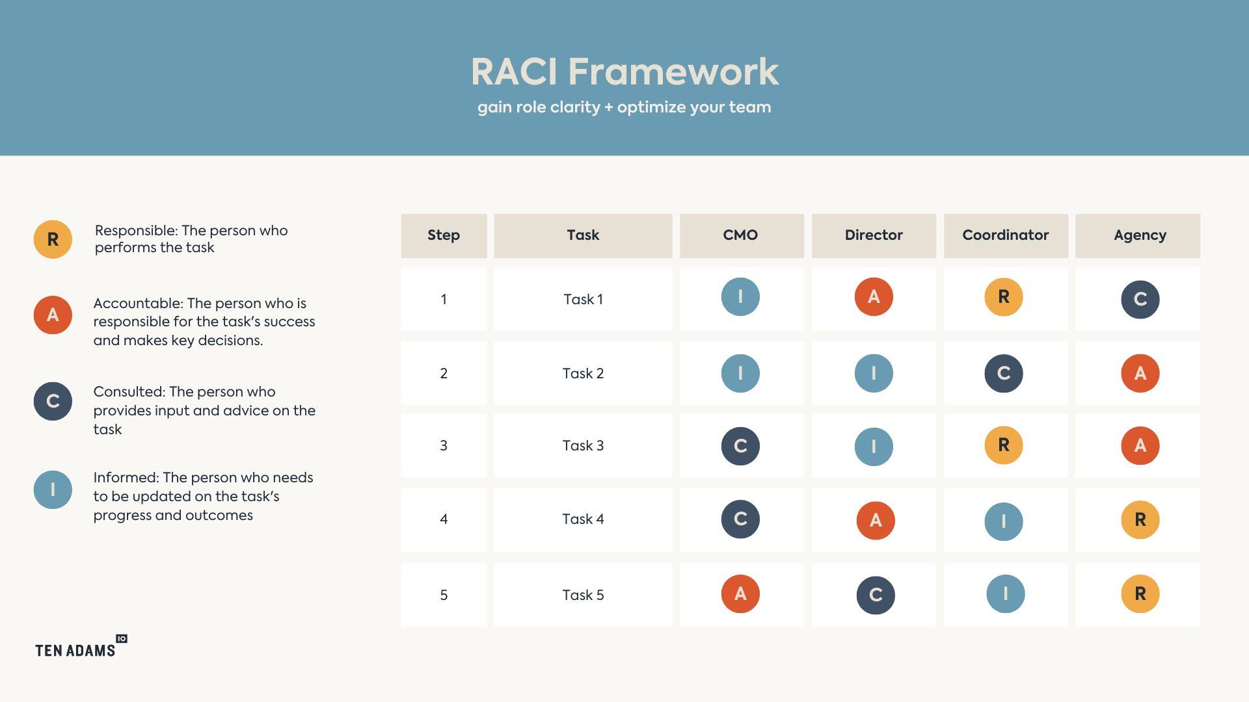This screenshot has height=702, width=1249.
Task: Expand the Step column header
Action: (x=444, y=235)
